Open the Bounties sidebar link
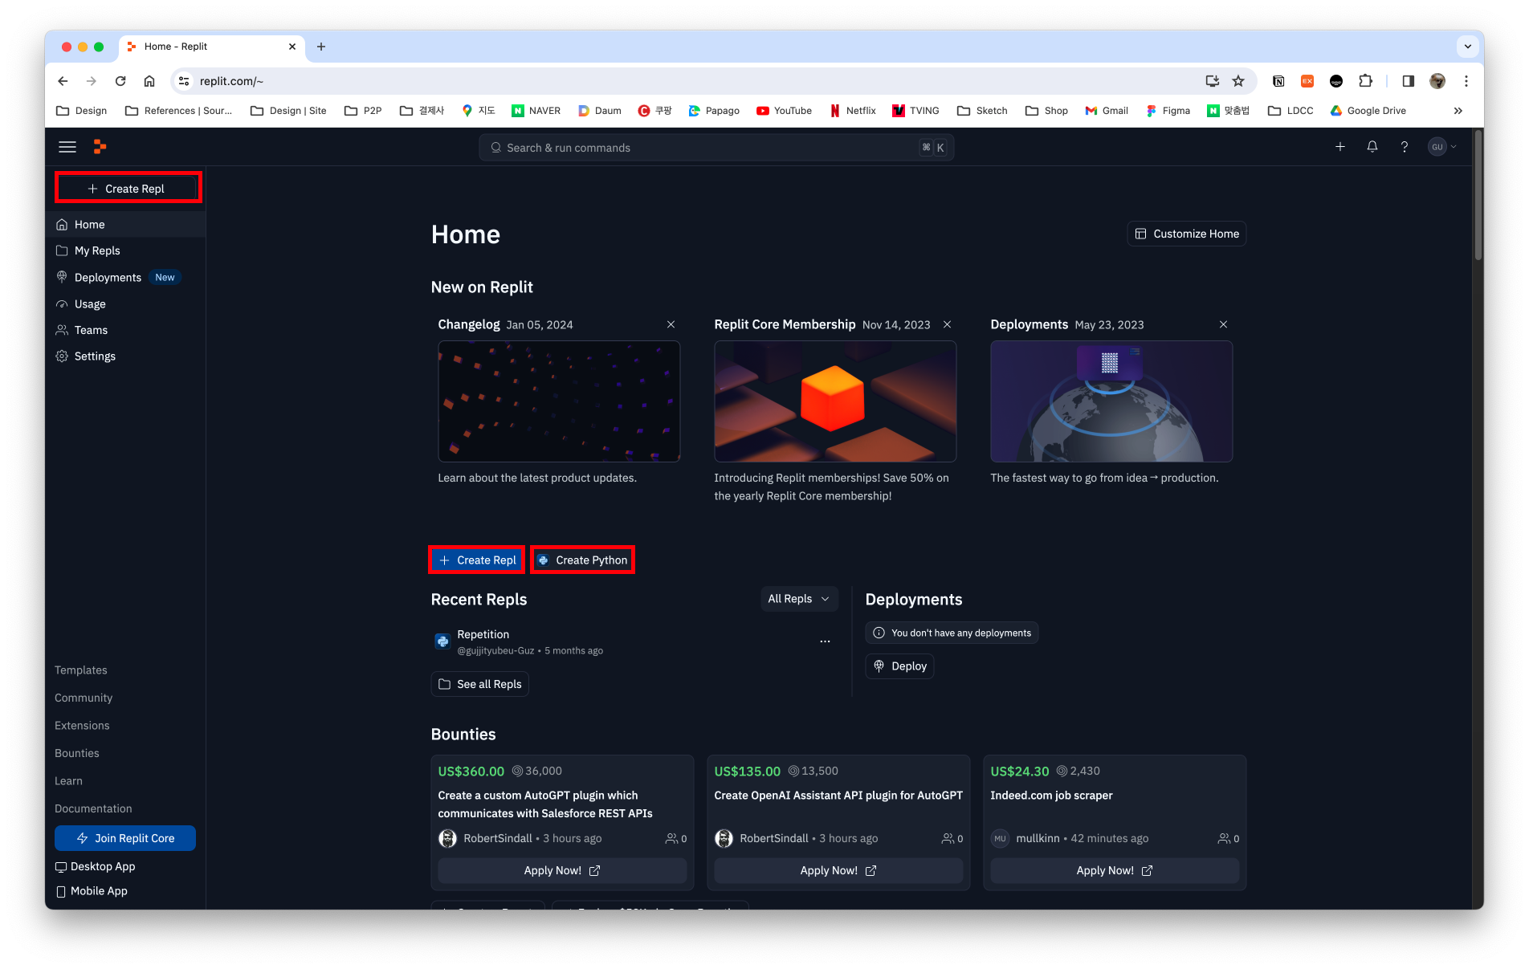The image size is (1529, 969). coord(77,754)
